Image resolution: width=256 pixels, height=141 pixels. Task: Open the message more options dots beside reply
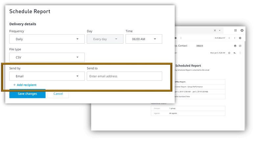(240, 53)
